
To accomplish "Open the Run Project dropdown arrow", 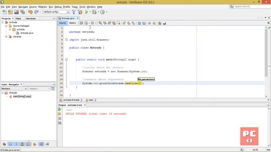I will (90, 12).
